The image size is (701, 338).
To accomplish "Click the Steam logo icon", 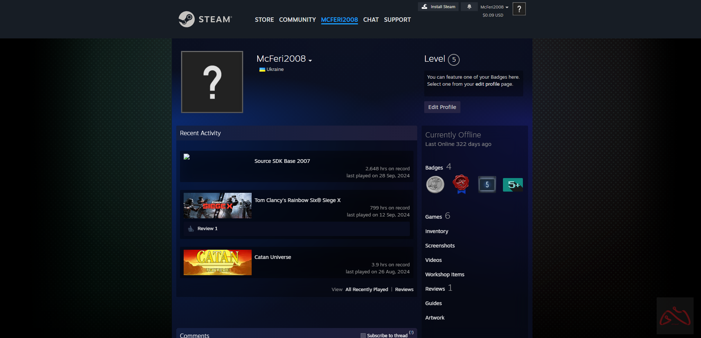I will tap(187, 19).
